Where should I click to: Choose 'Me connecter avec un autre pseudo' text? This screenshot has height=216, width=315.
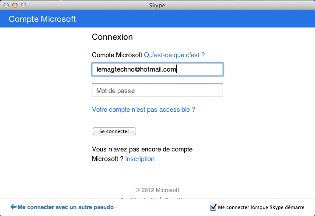click(66, 207)
